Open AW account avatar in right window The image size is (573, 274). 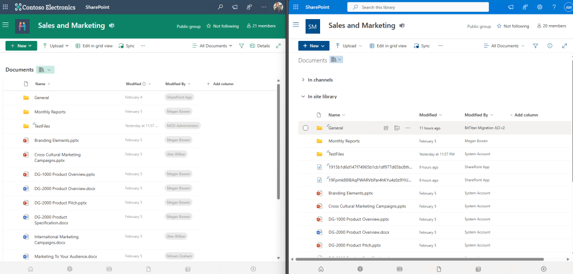[569, 7]
